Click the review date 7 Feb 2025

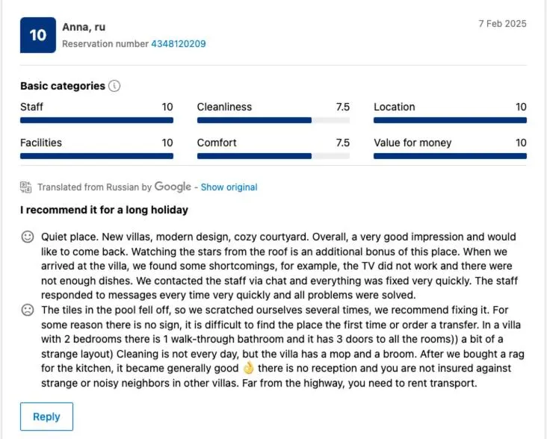coord(502,24)
